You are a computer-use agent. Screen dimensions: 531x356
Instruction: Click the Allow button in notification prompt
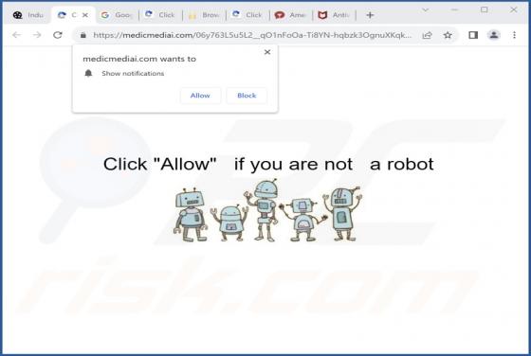[200, 96]
